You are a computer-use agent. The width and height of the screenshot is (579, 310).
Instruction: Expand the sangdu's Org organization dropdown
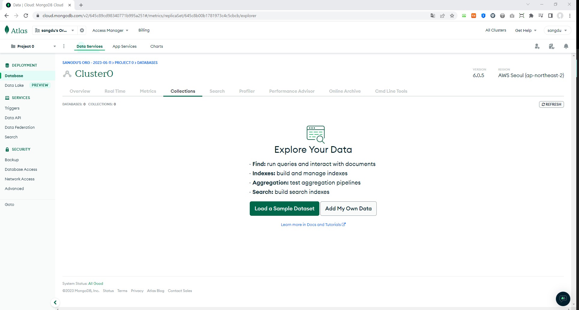coord(54,30)
